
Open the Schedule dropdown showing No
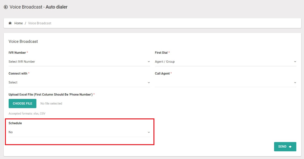79,132
